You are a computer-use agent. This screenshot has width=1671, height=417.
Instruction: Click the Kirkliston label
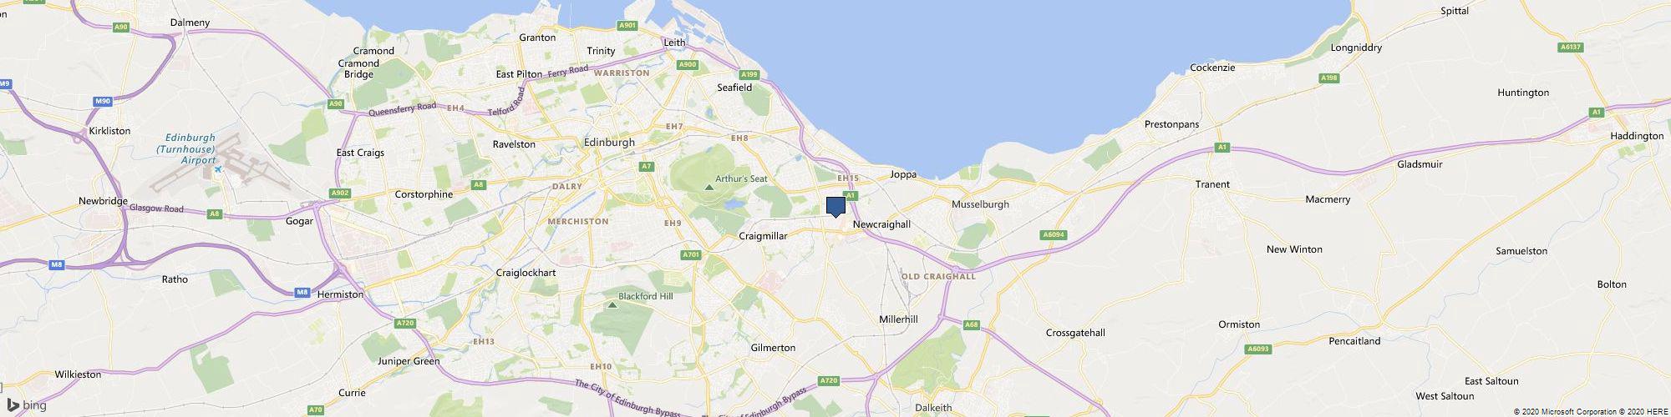[x=109, y=132]
